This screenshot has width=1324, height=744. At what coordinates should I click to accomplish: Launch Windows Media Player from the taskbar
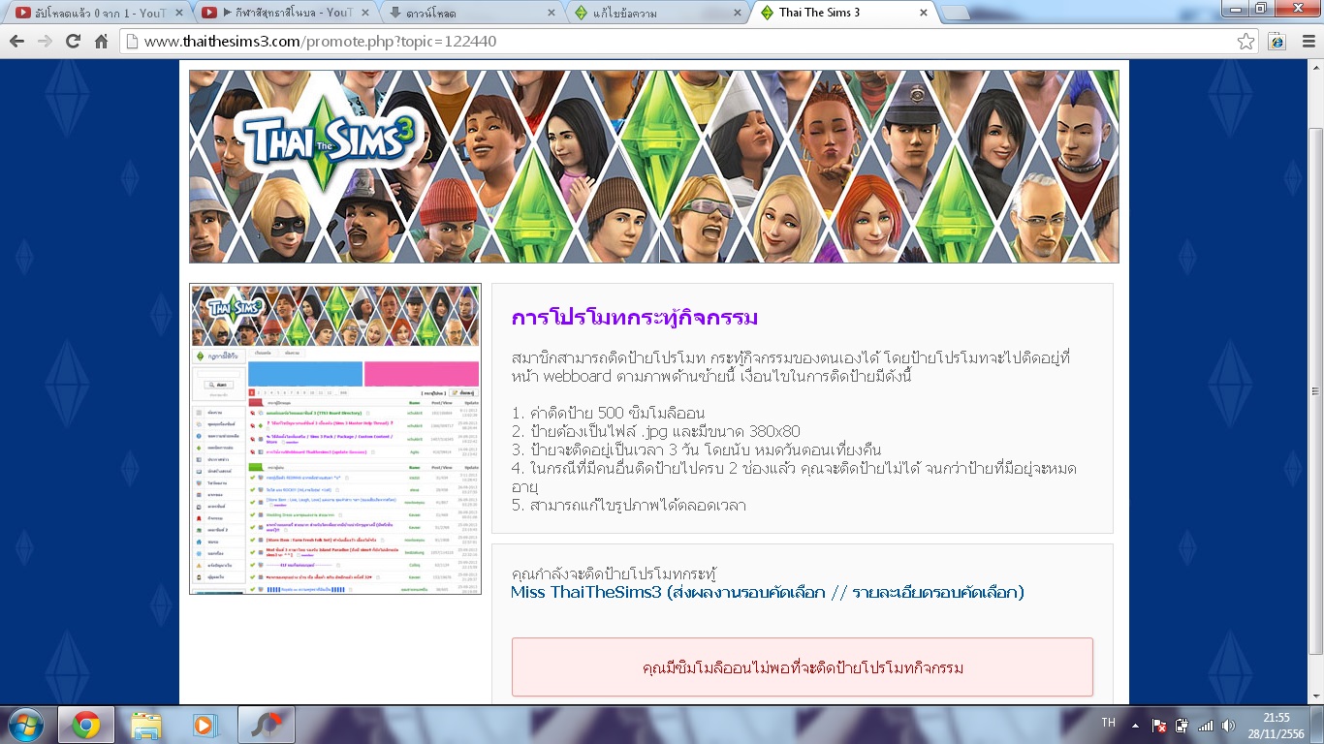tap(205, 725)
